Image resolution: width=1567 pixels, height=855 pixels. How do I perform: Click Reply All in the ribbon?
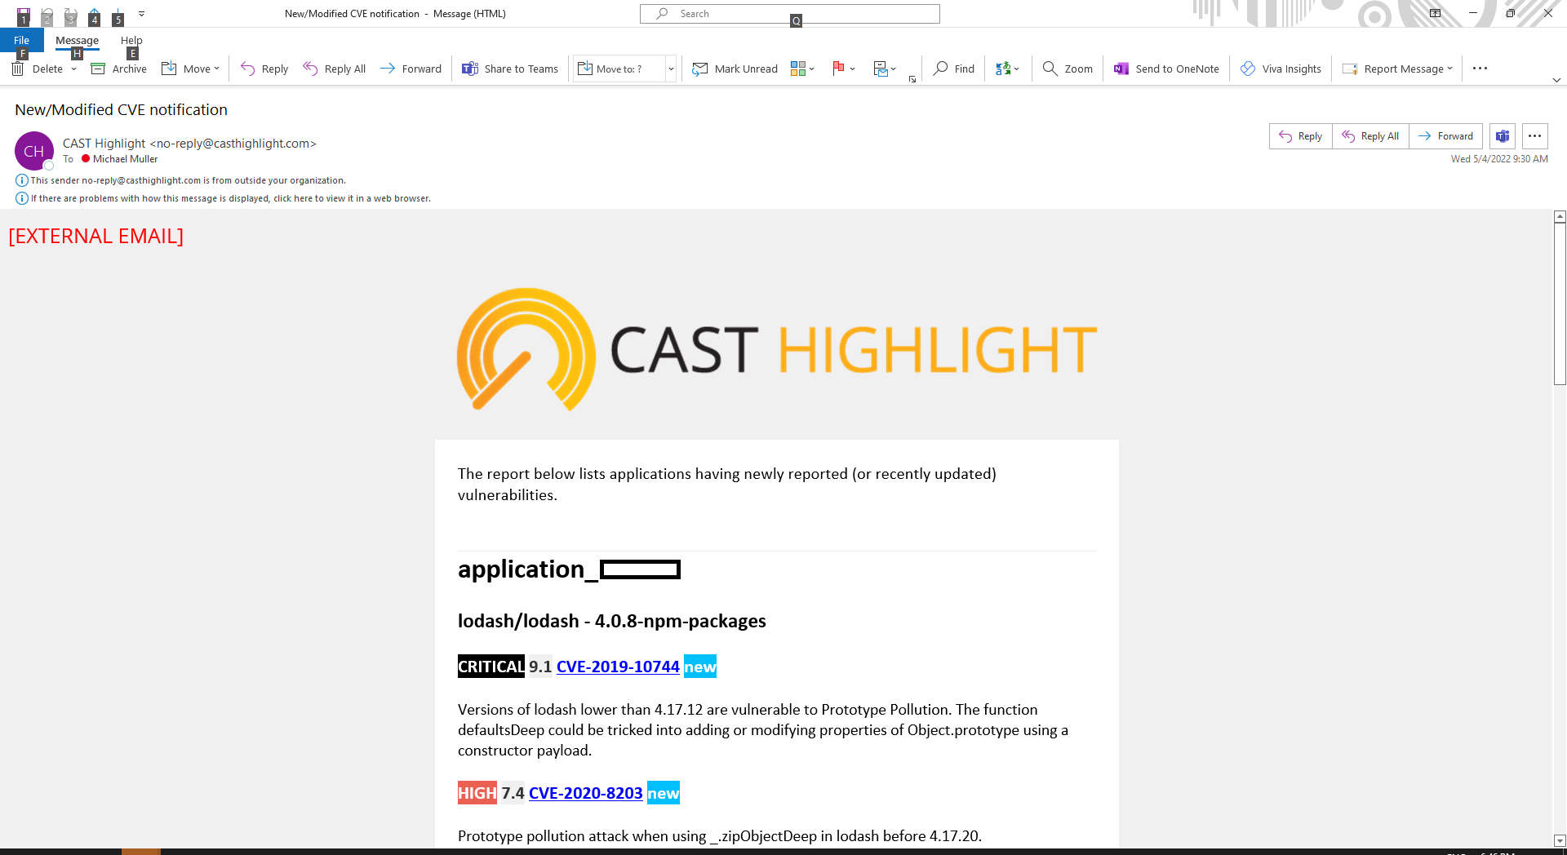334,69
